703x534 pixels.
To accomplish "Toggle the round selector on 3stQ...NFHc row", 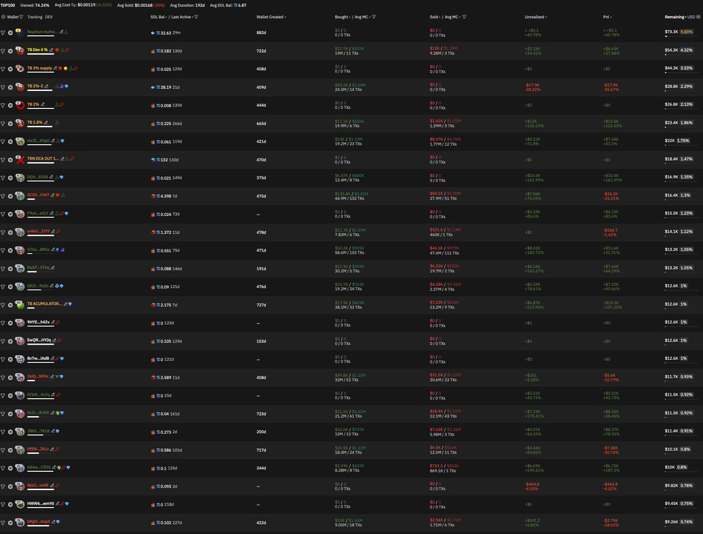I will click(10, 377).
